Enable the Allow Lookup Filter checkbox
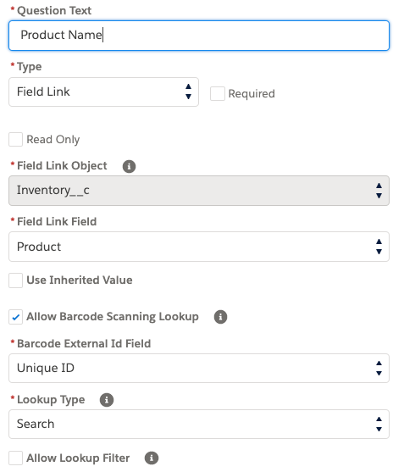Image resolution: width=404 pixels, height=472 pixels. tap(15, 458)
